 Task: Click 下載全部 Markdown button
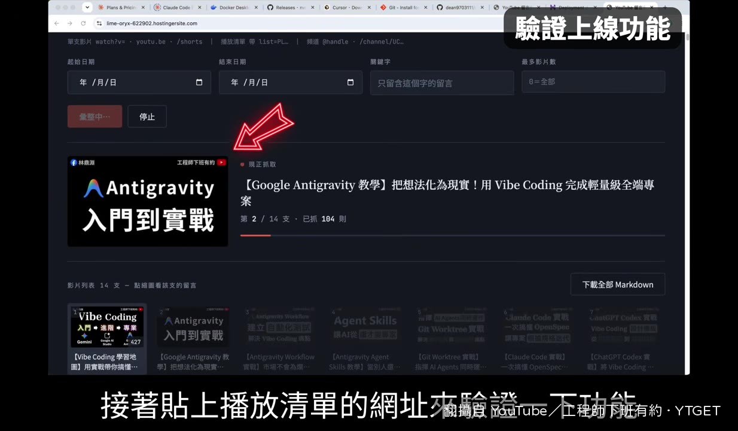[x=618, y=284]
